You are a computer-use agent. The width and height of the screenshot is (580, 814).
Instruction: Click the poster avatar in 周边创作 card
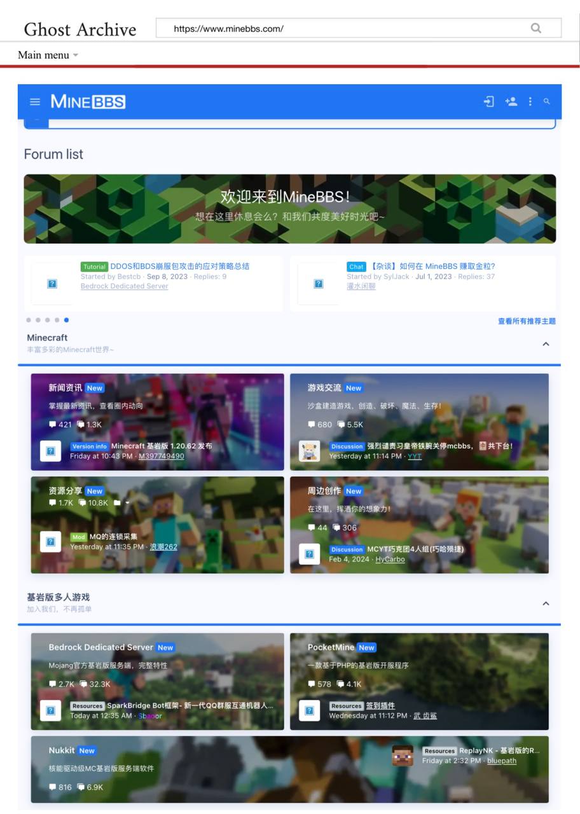[x=309, y=554]
